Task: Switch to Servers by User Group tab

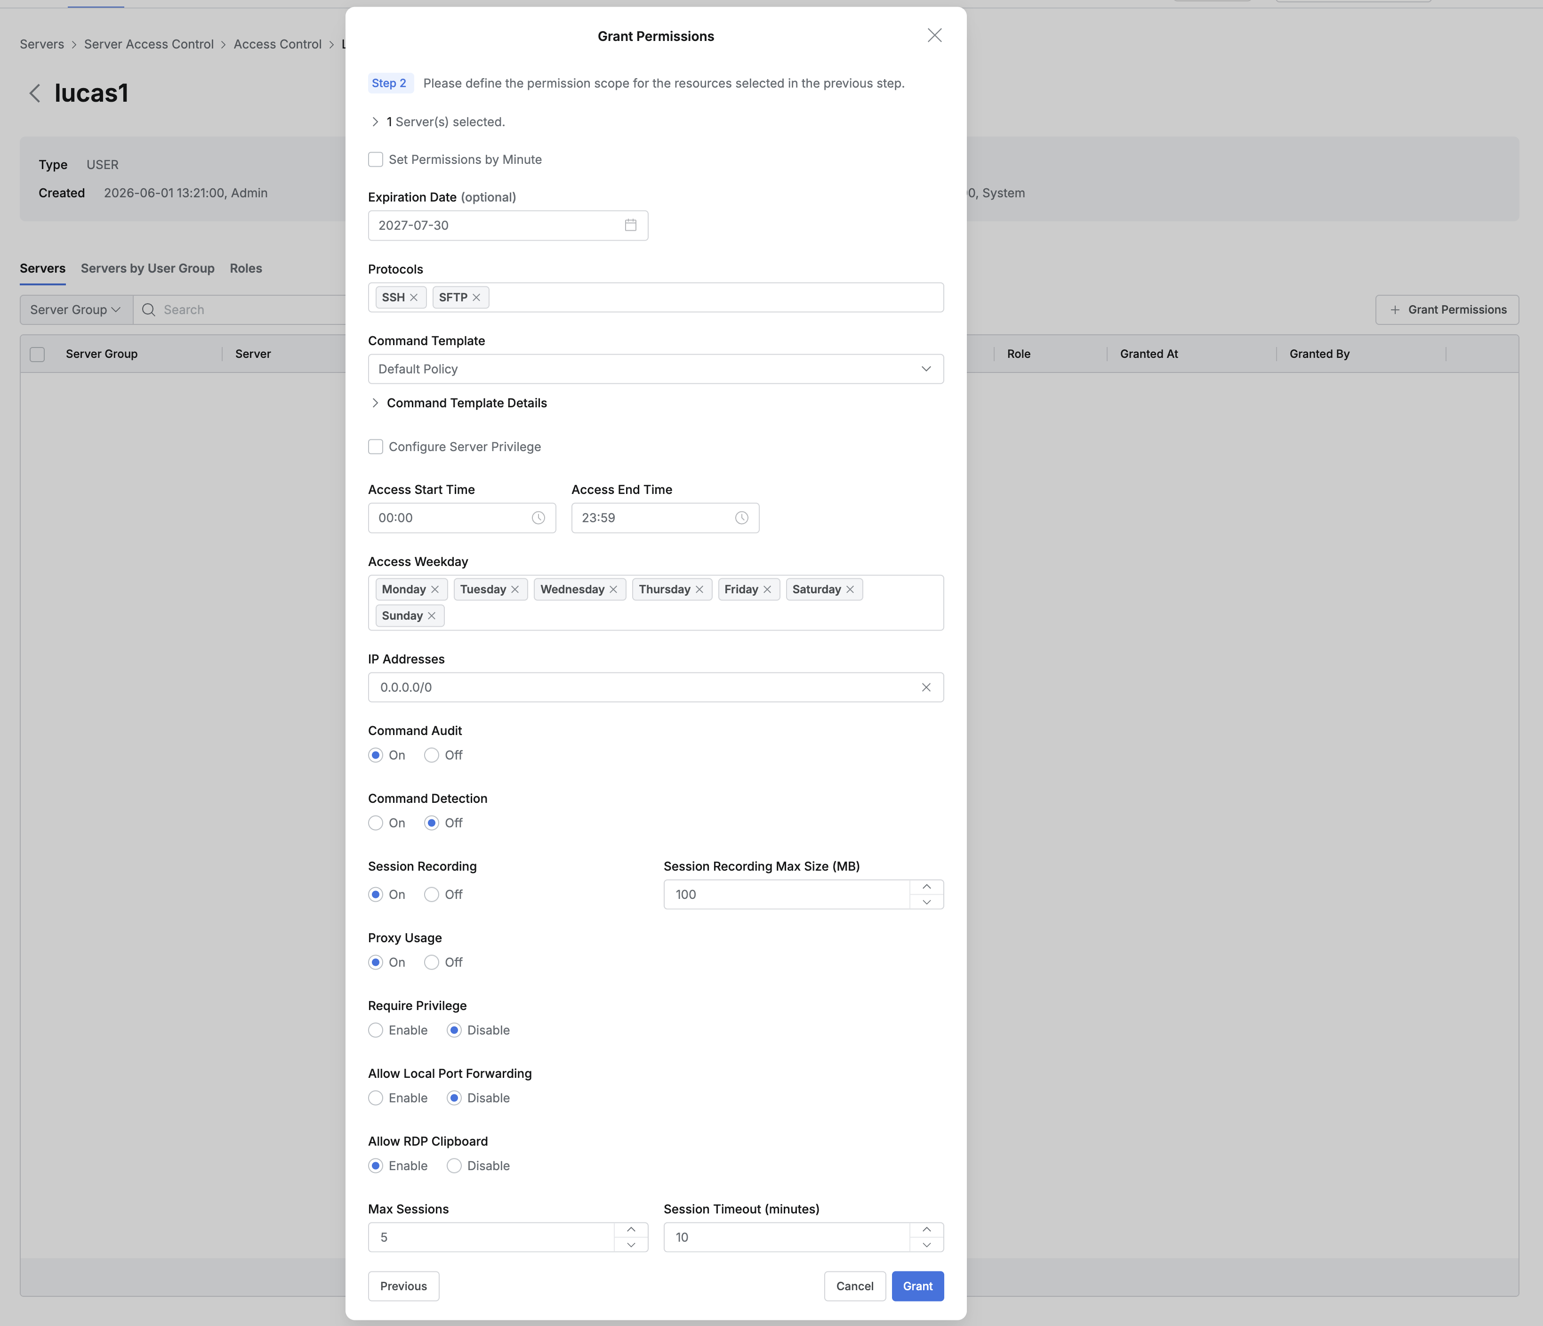Action: coord(147,268)
